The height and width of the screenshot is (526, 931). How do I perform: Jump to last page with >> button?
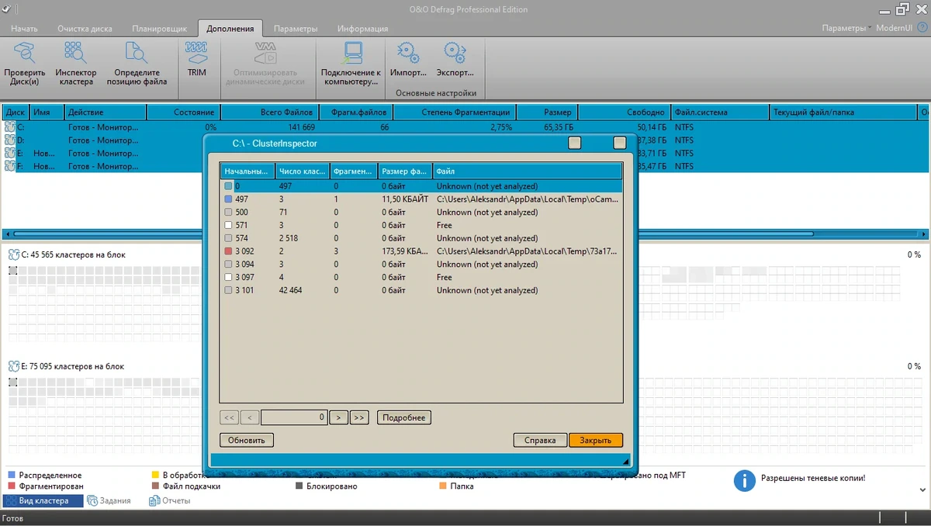coord(358,417)
